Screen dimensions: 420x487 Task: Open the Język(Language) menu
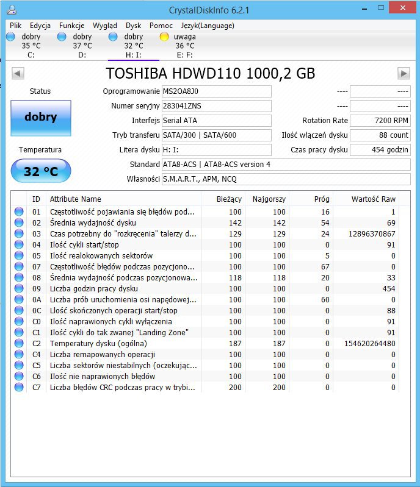click(208, 26)
